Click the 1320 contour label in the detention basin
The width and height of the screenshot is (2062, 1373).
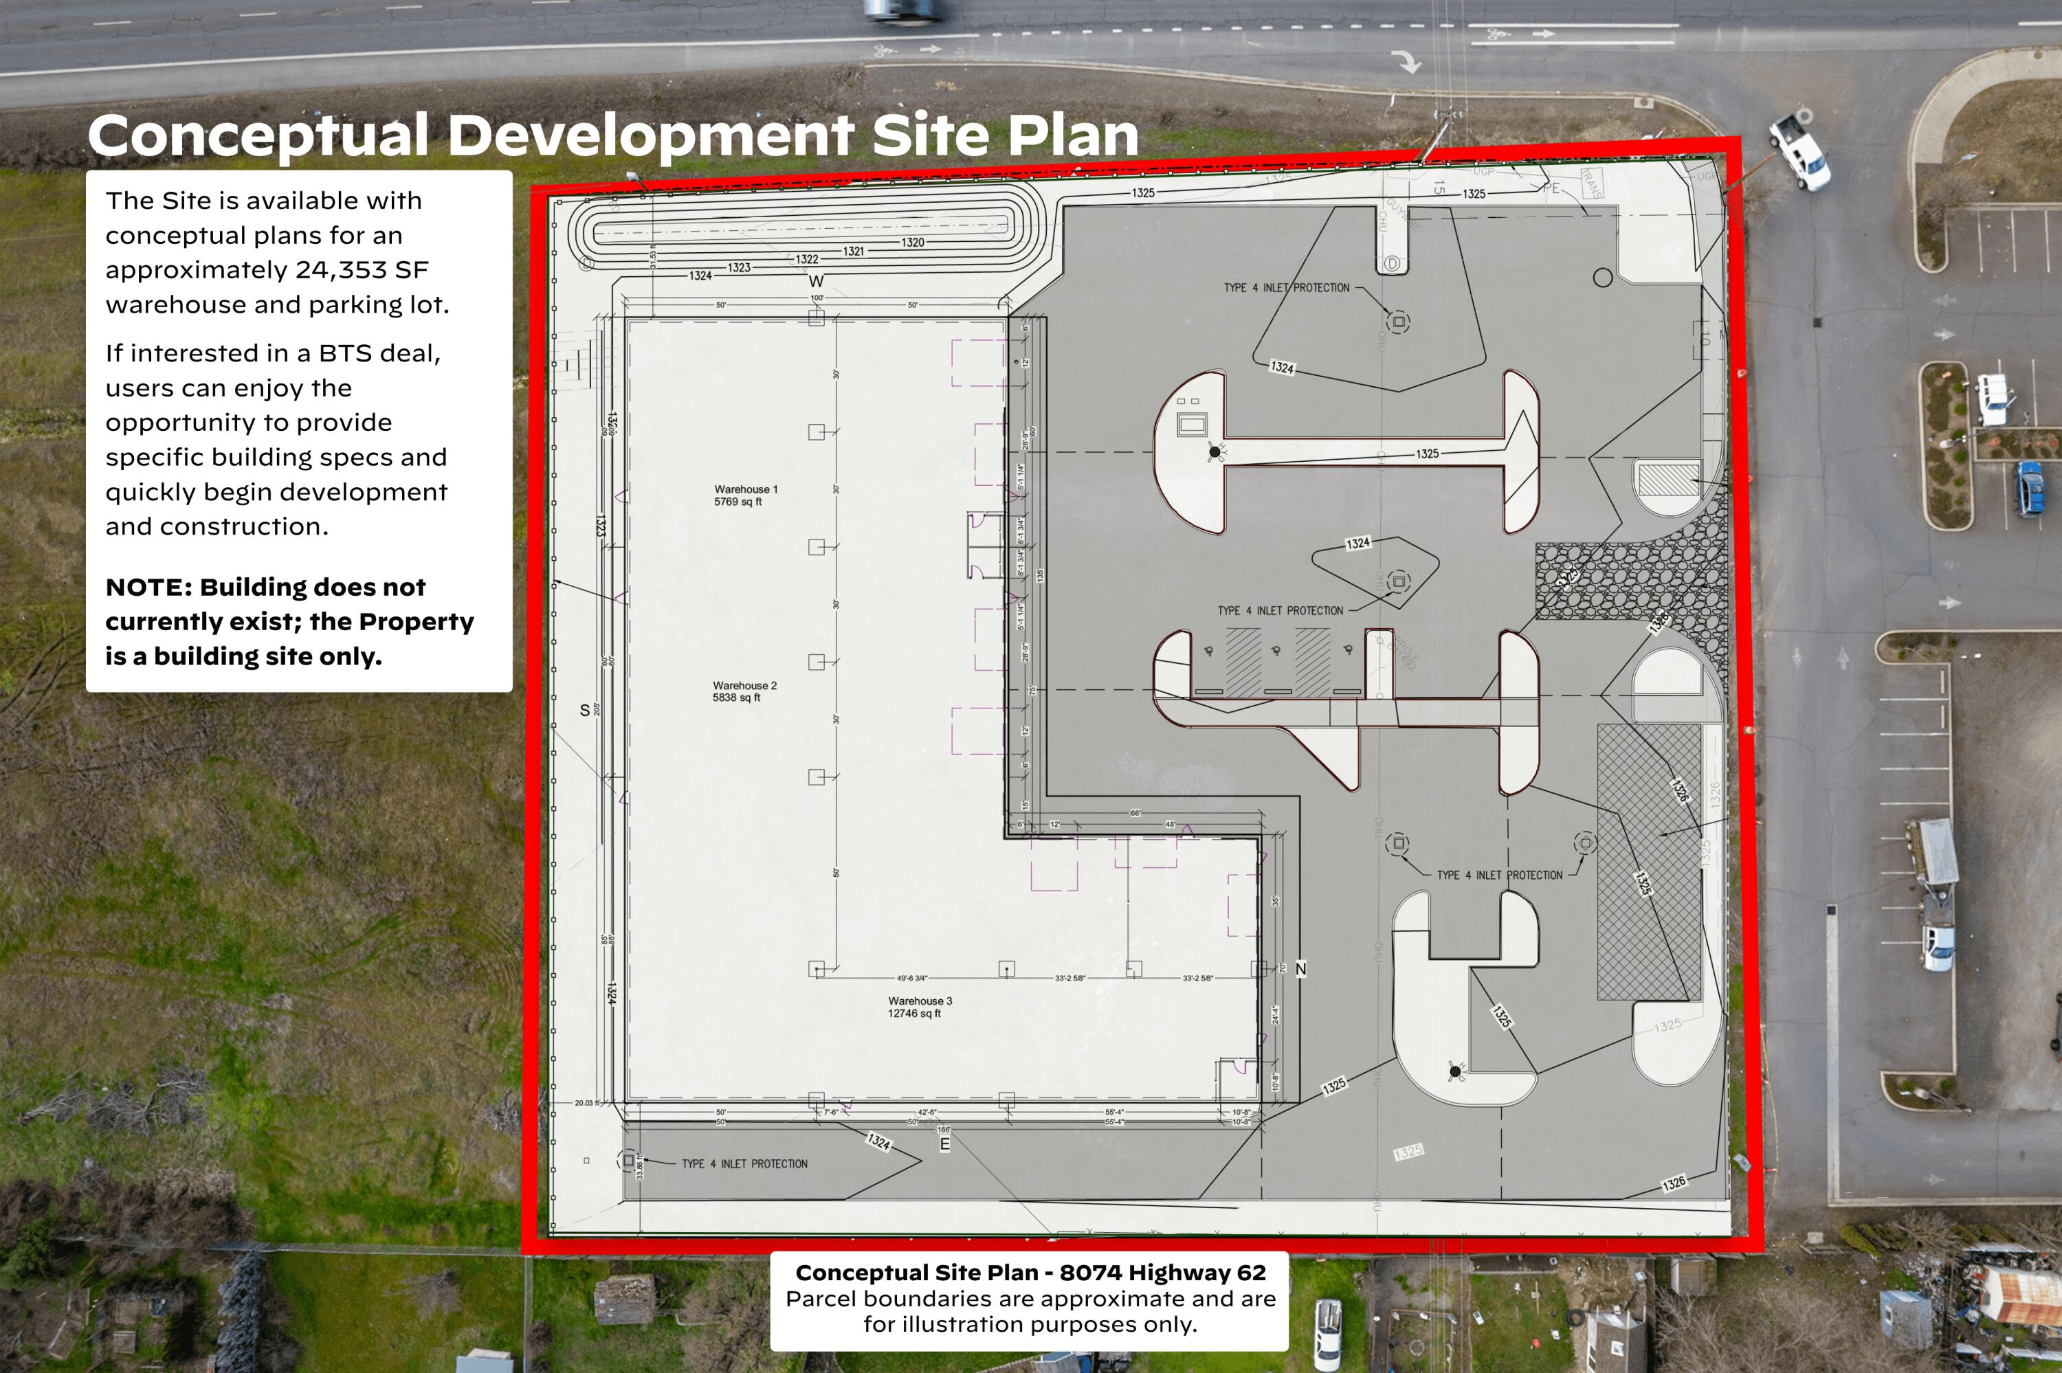click(912, 243)
